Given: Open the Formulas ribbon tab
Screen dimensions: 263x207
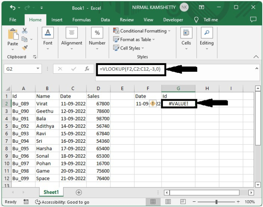Looking at the screenshot, I should point(82,20).
